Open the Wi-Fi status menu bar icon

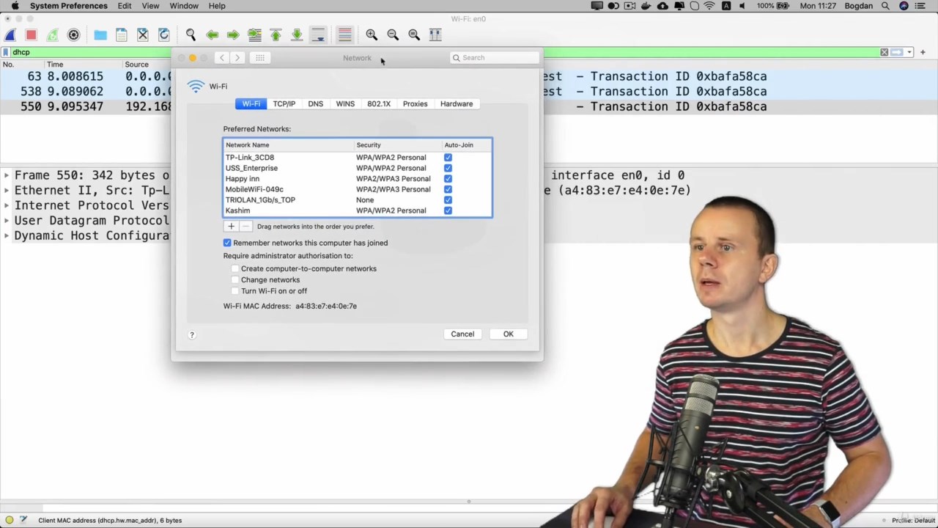[709, 6]
